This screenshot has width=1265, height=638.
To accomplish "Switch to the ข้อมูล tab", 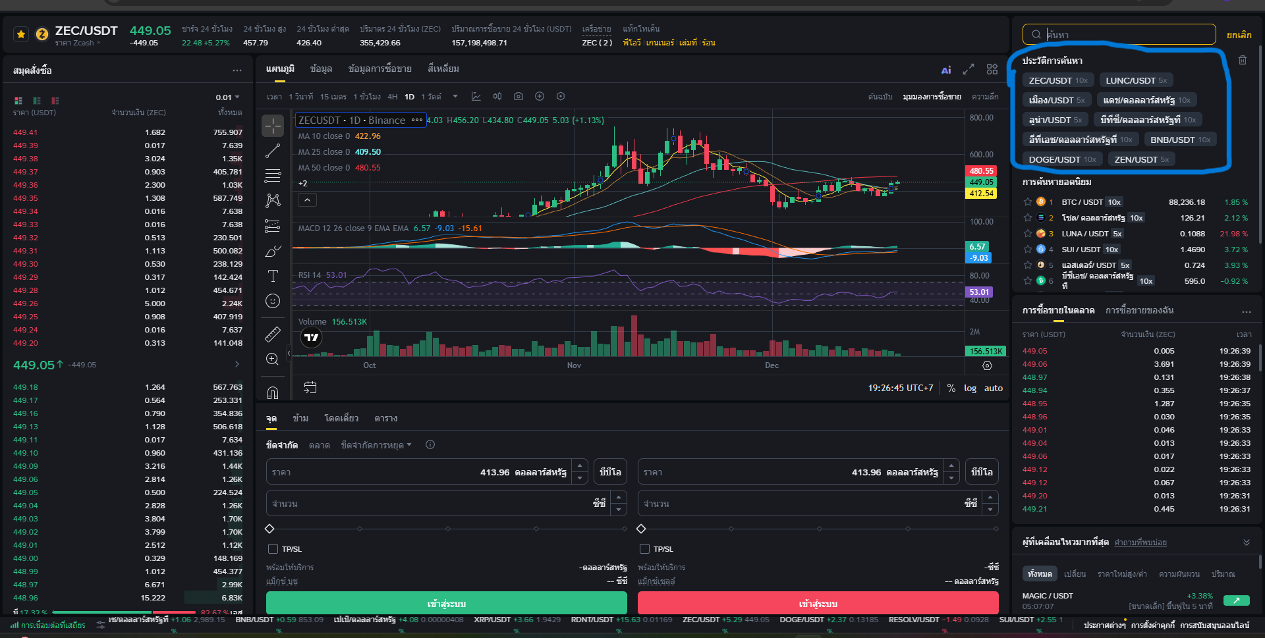I will pos(321,68).
